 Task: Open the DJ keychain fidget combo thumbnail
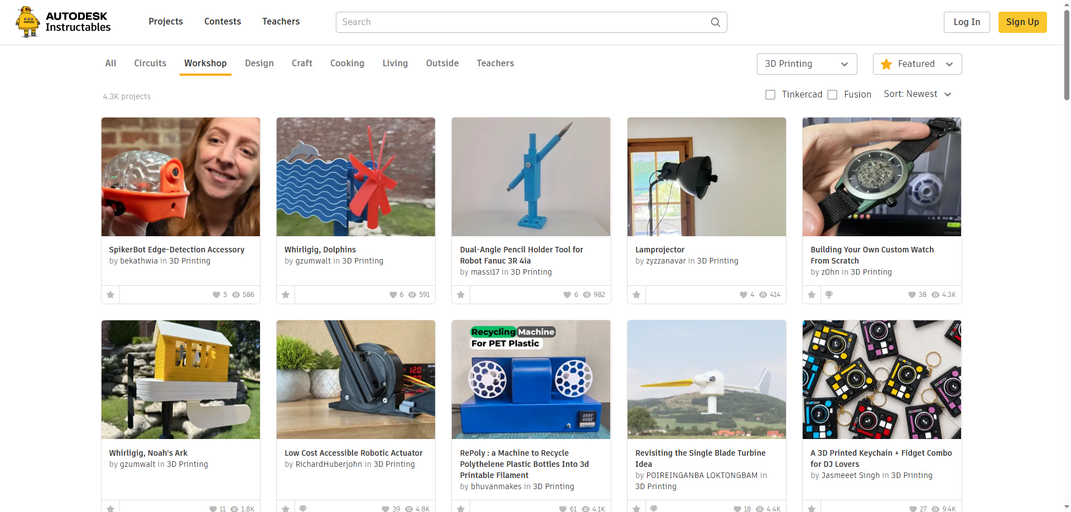[x=882, y=379]
